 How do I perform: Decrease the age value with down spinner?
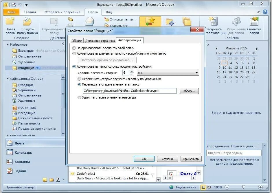[132, 74]
